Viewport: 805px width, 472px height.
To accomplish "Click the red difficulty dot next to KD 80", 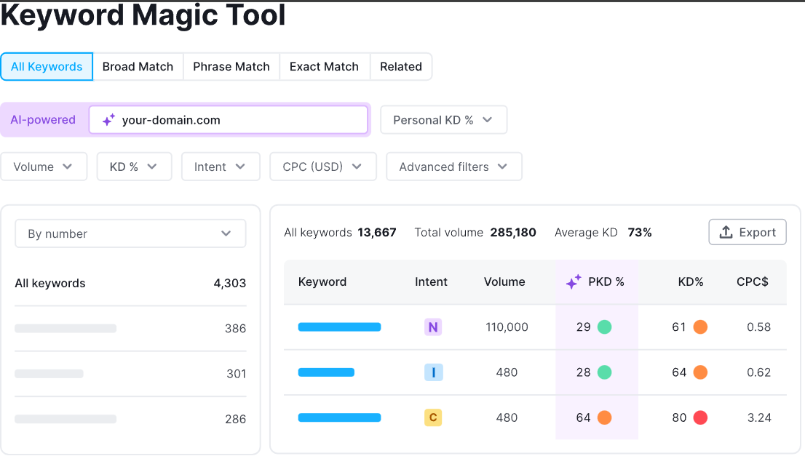I will (699, 417).
